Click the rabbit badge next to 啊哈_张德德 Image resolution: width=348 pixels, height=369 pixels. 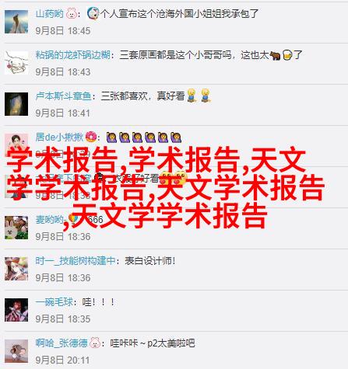(95, 343)
